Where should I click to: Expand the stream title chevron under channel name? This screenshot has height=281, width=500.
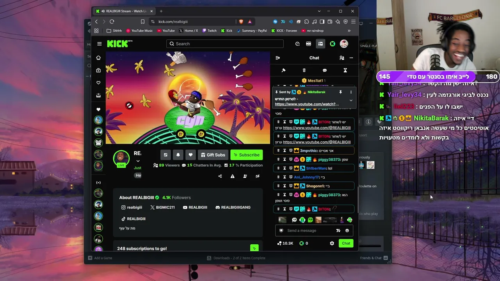(x=138, y=161)
